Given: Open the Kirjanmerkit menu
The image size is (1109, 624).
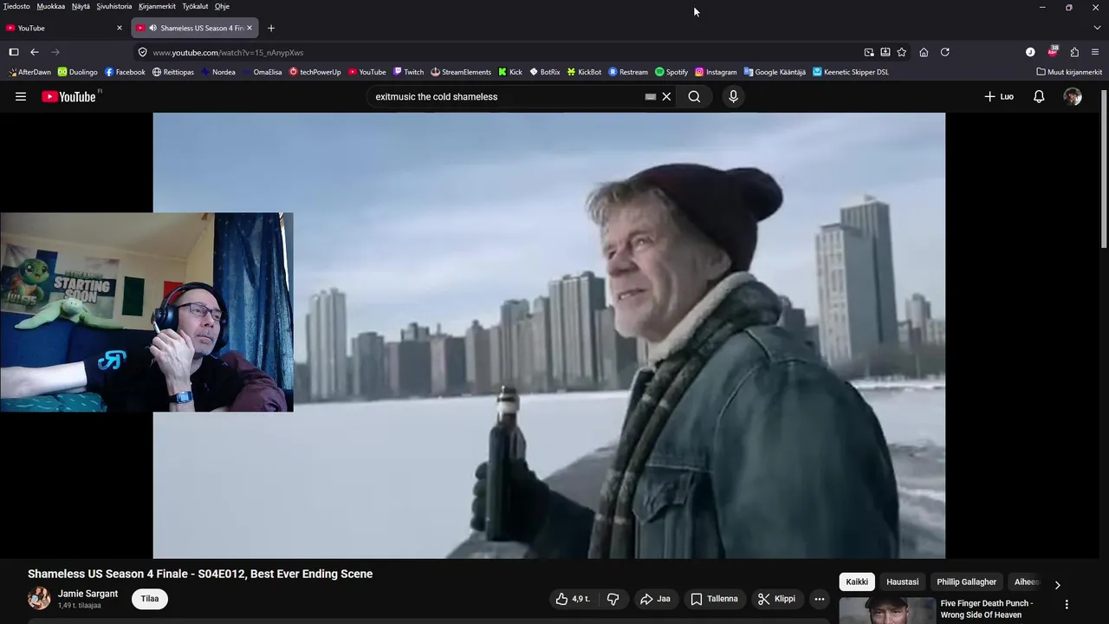Looking at the screenshot, I should [157, 6].
